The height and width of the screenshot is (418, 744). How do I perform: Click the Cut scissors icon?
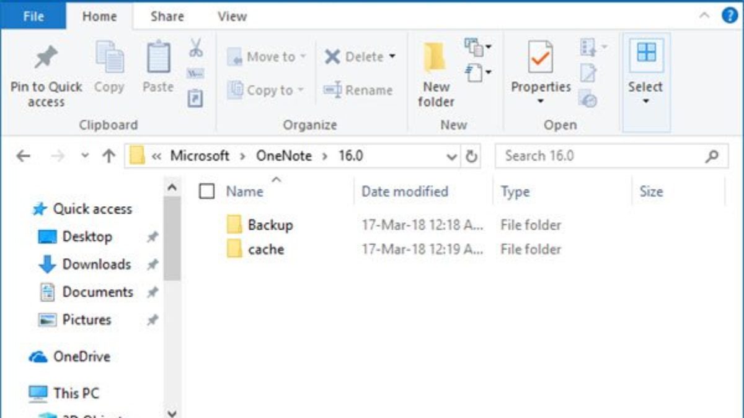[x=196, y=48]
